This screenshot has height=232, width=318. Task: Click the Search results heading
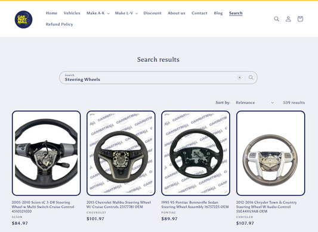tap(158, 59)
